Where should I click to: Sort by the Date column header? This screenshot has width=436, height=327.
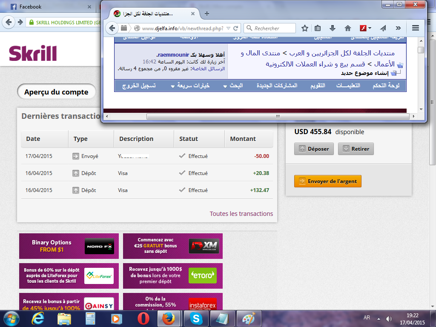[x=45, y=139]
